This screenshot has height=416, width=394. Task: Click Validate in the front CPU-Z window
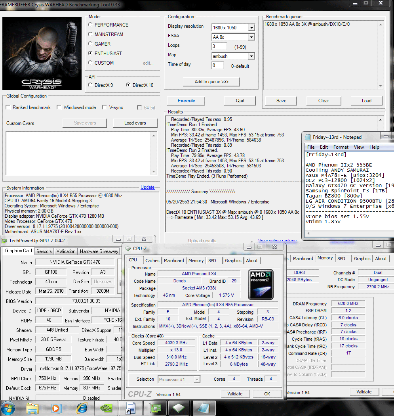click(x=235, y=394)
